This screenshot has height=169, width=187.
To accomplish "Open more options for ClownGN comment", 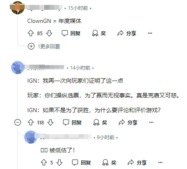I will 150,33.
